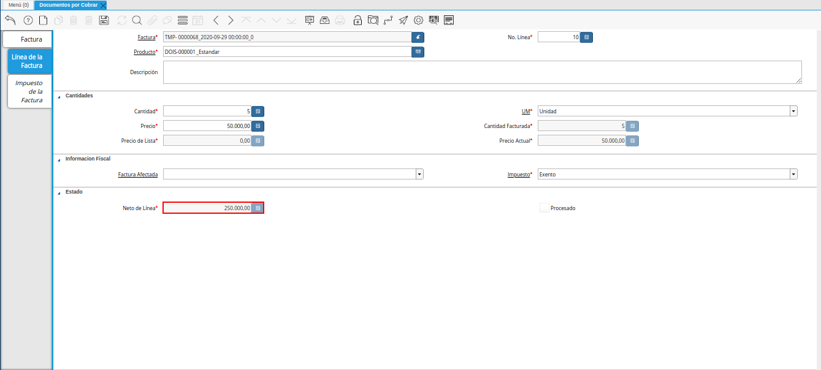821x370 pixels.
Task: Open the process gear icon
Action: [419, 20]
